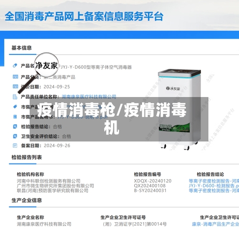Click 河南中科联创检测服务有限公司 row
Screen dimensions: 239x239
(49, 181)
